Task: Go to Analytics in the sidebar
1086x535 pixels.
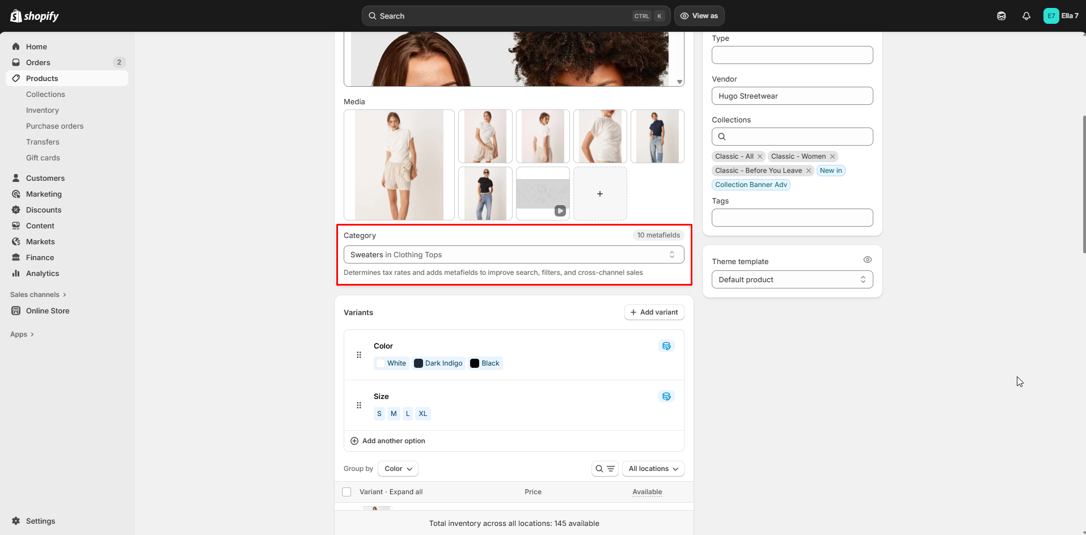Action: (43, 273)
